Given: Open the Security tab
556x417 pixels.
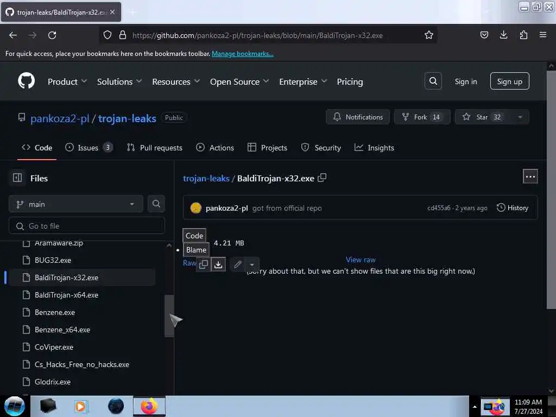Looking at the screenshot, I should pos(321,148).
